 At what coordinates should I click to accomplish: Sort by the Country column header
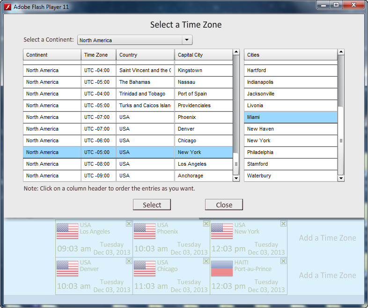145,55
